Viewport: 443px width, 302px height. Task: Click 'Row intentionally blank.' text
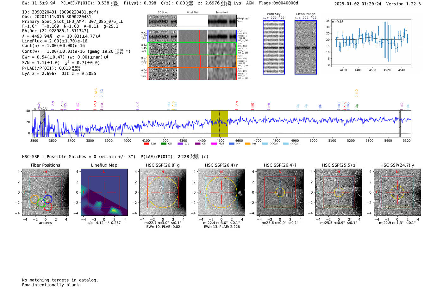(x=52, y=285)
